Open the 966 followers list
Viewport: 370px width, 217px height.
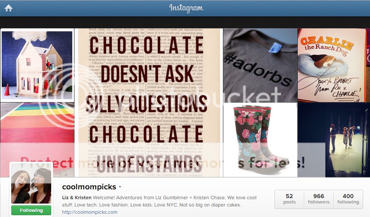click(318, 199)
